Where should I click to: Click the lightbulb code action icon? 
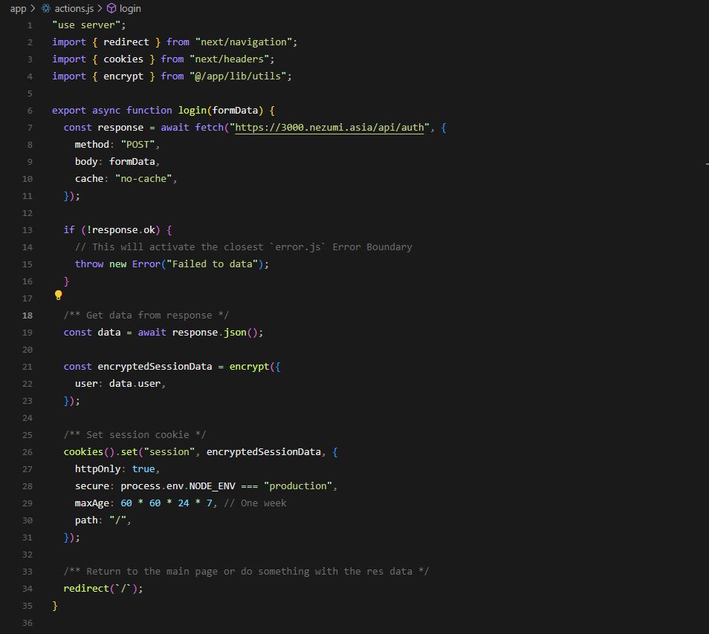(59, 295)
